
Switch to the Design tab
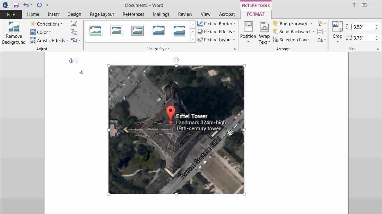coord(74,14)
